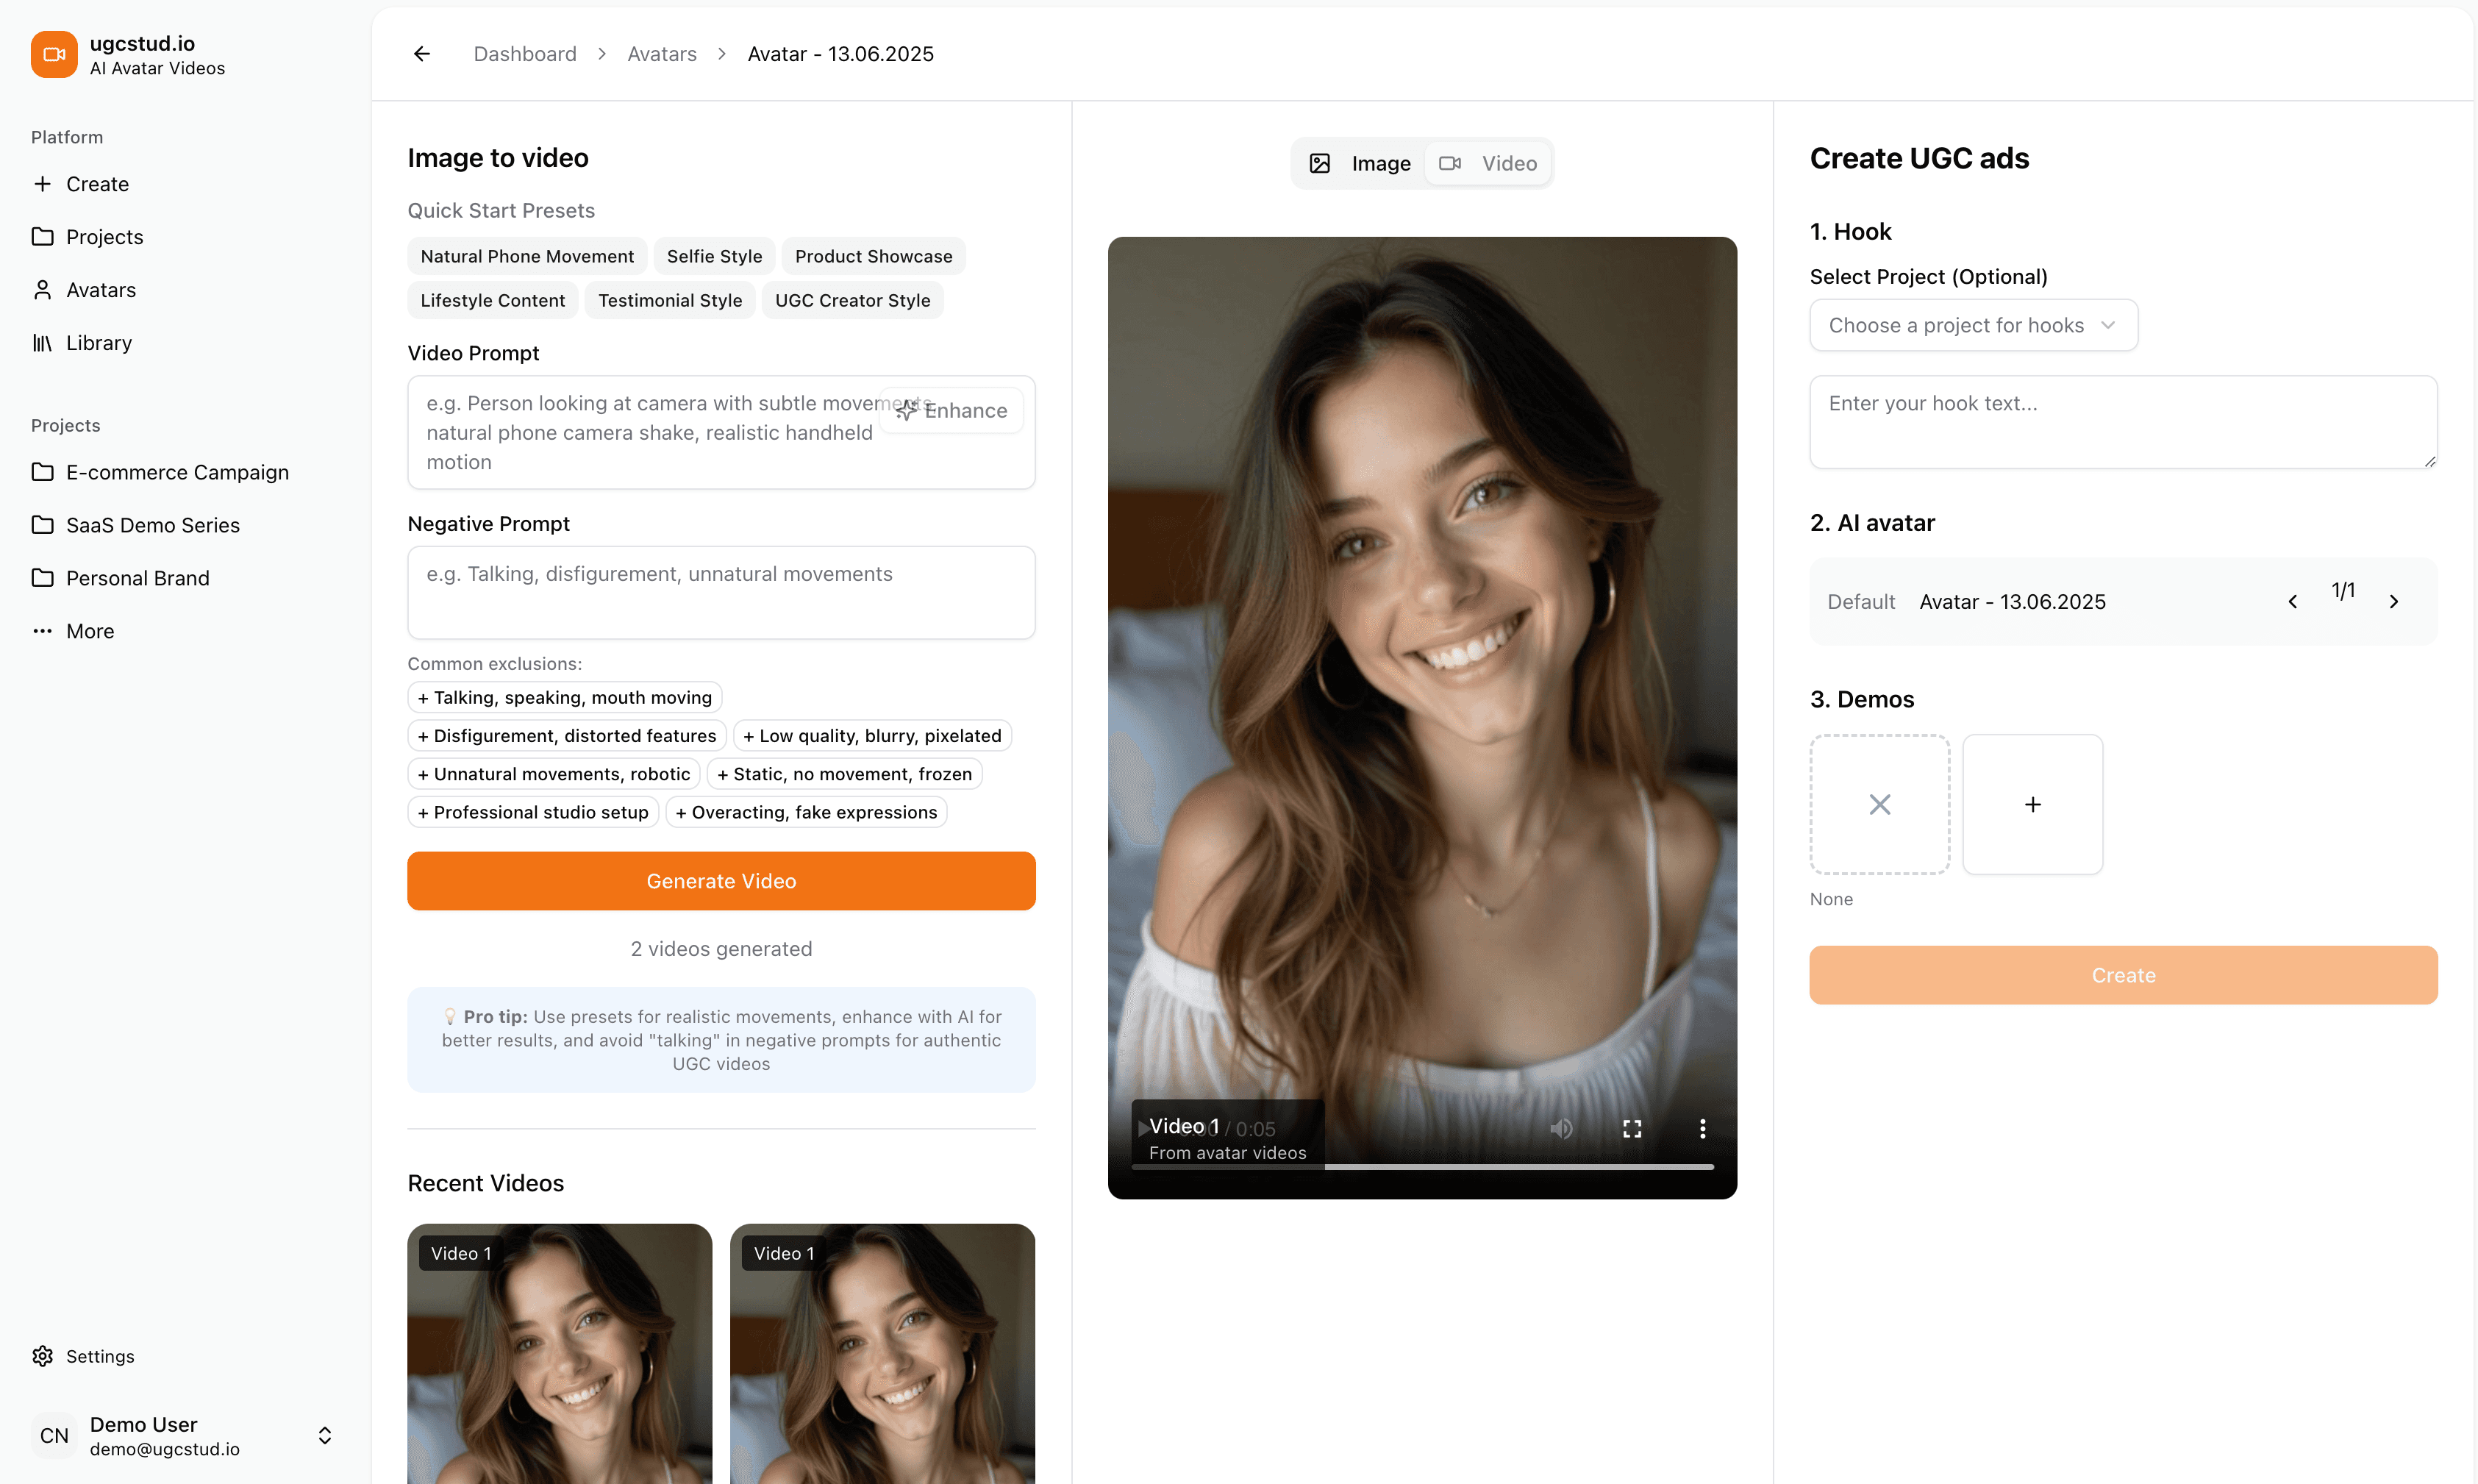Click the Enhance sparkle button
Viewport: 2478px width, 1484px height.
coord(951,410)
